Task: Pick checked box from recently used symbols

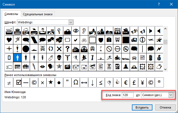Action: coord(19,82)
